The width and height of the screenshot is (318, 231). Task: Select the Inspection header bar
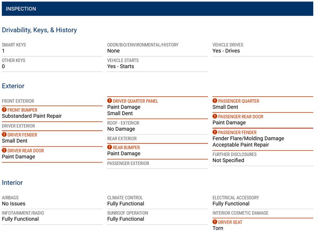157,9
